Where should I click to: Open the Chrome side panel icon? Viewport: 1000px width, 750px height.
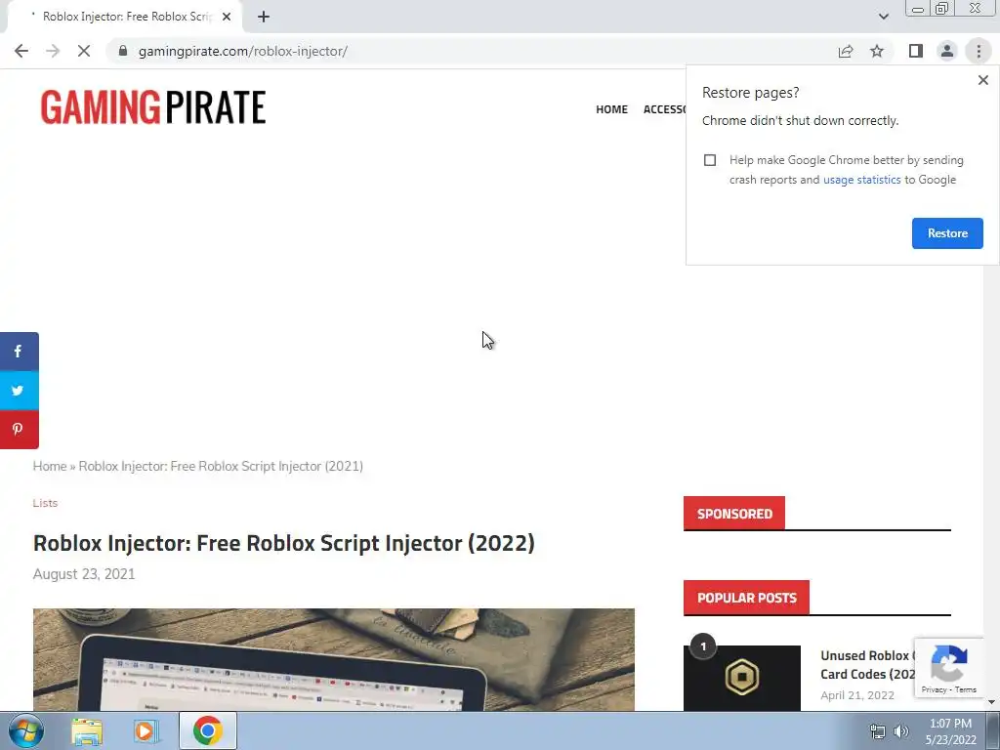(916, 51)
